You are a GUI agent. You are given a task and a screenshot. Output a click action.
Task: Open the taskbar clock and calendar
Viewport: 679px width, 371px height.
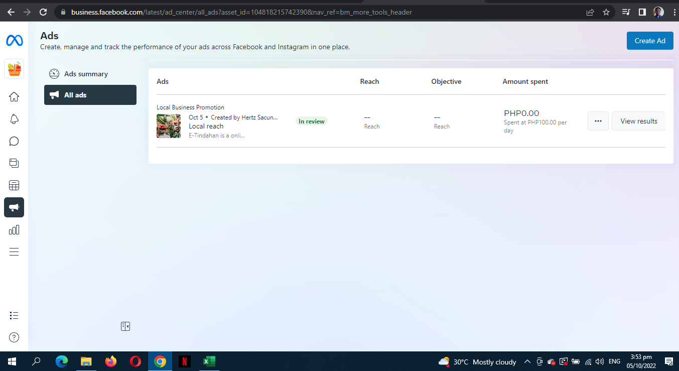tap(641, 361)
